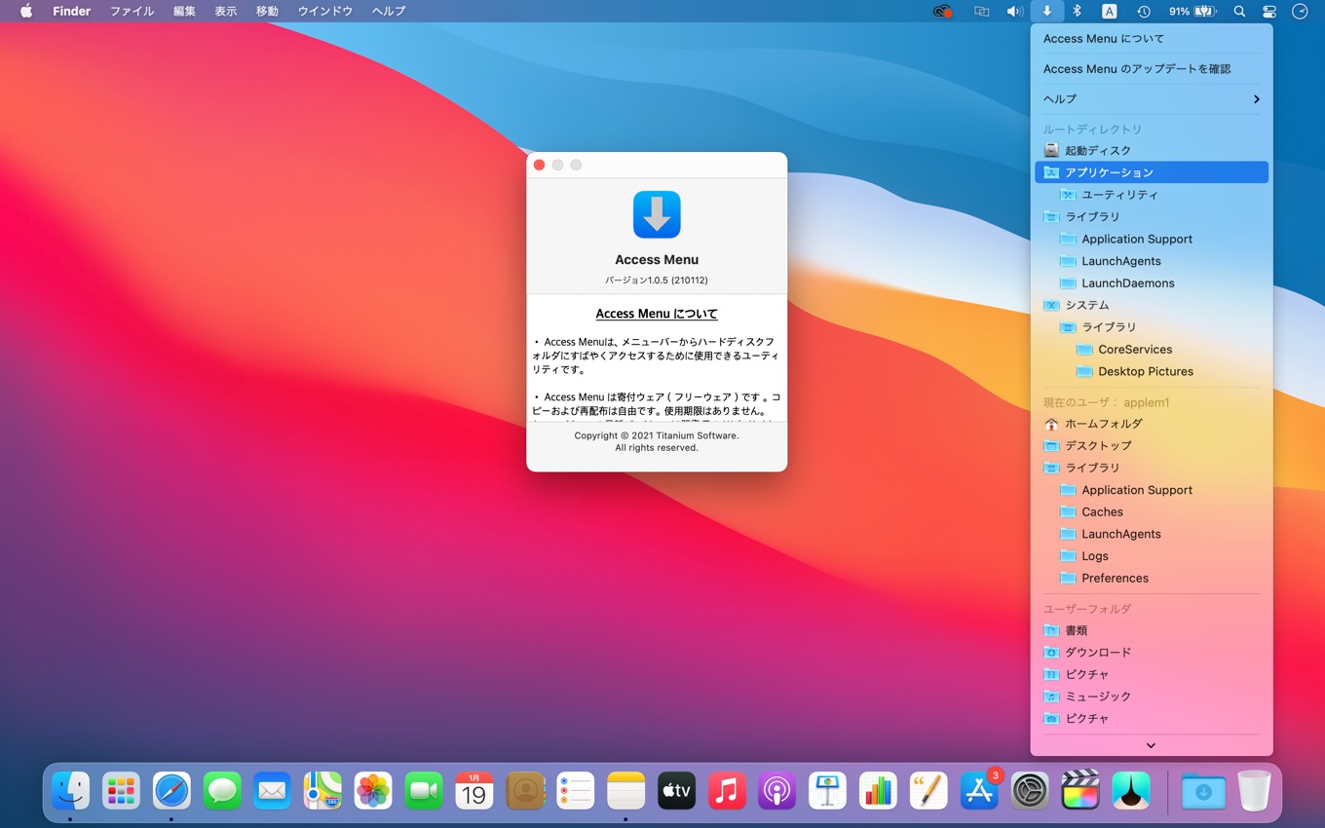
Task: Open Launchpad from the Dock
Action: [122, 790]
